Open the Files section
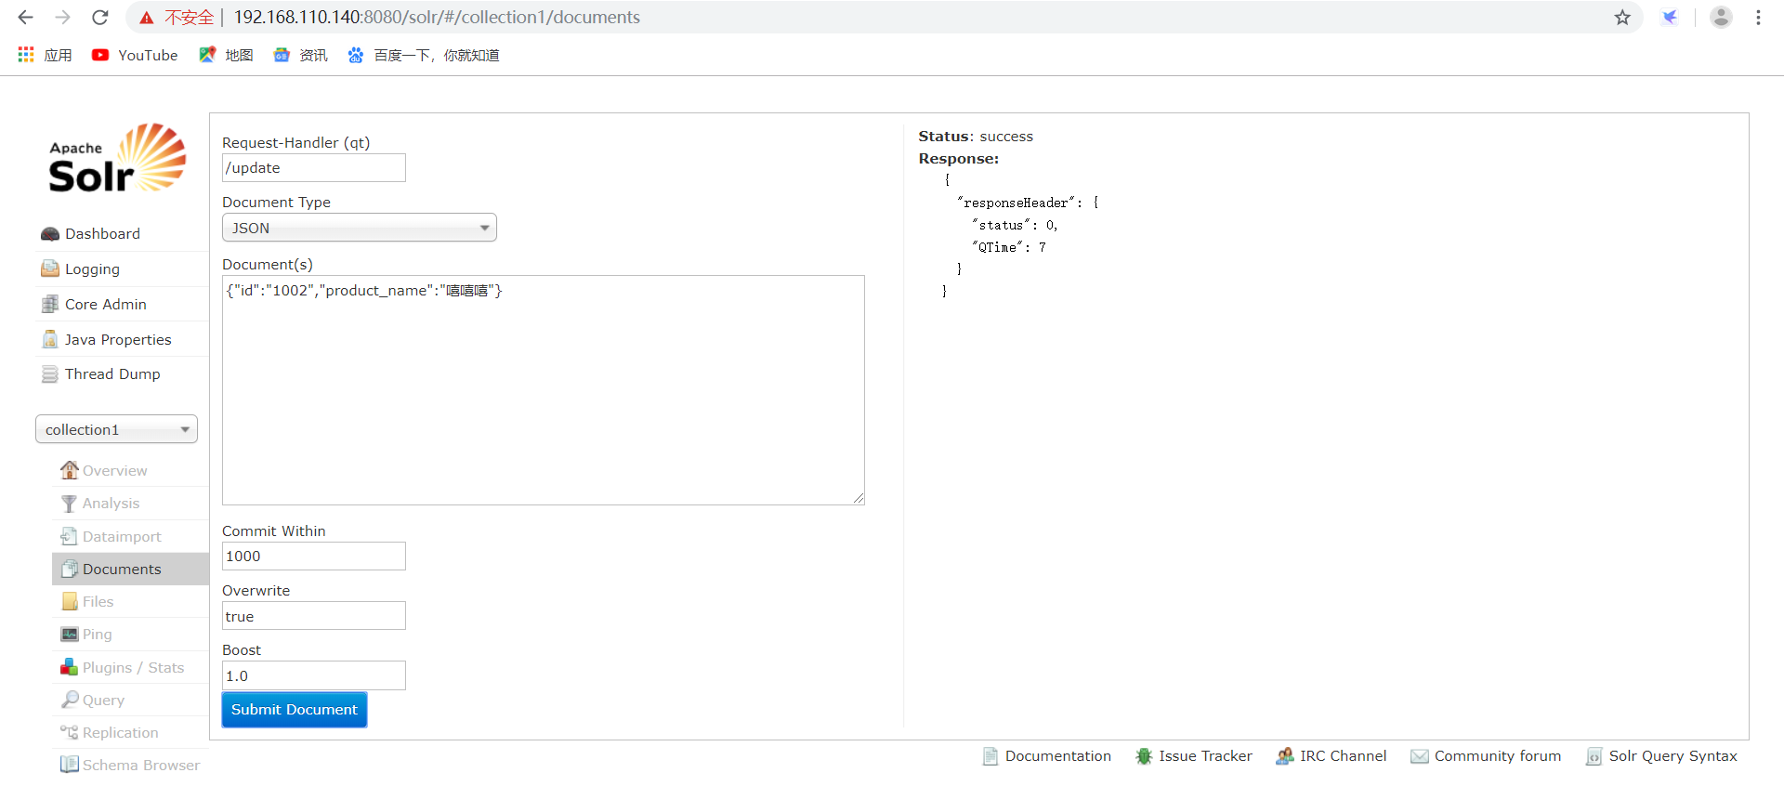 pyautogui.click(x=98, y=602)
